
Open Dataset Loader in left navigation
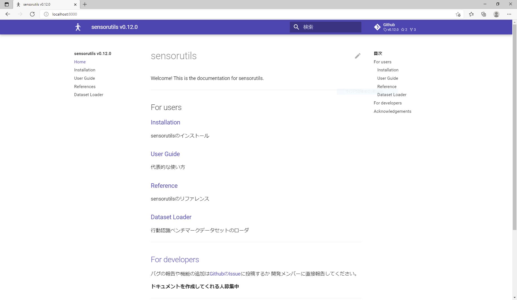(x=89, y=95)
